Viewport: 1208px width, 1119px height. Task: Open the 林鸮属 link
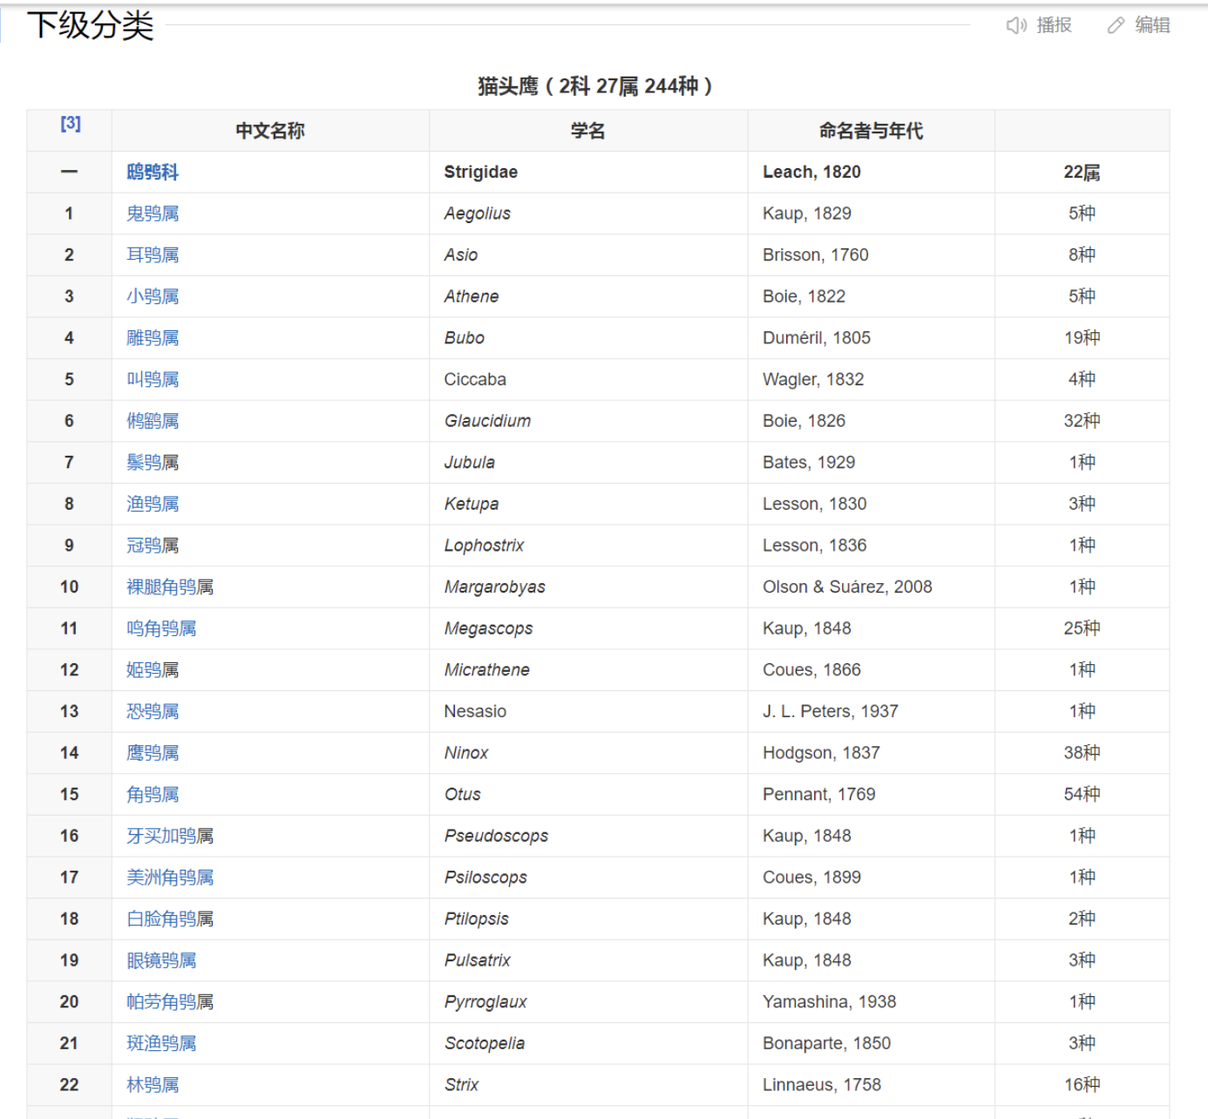coord(153,1085)
